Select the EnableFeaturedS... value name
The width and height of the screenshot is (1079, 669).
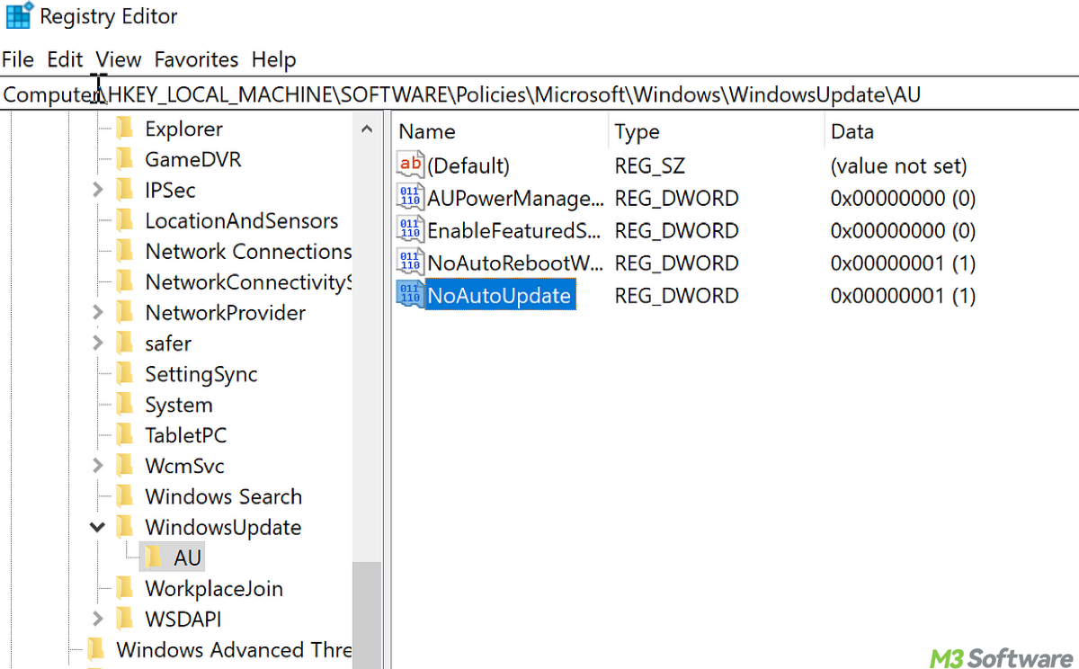(514, 230)
